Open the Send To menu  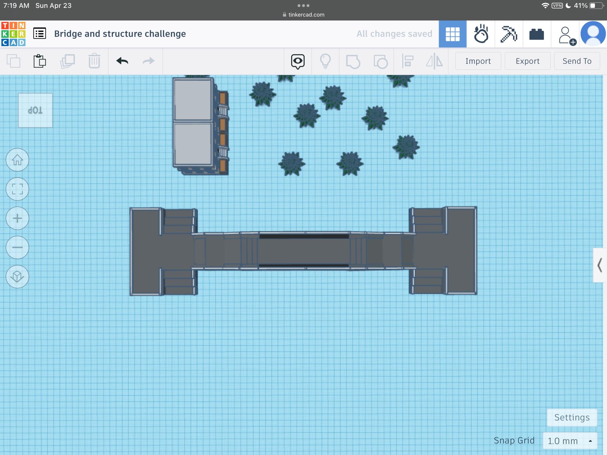[x=577, y=61]
